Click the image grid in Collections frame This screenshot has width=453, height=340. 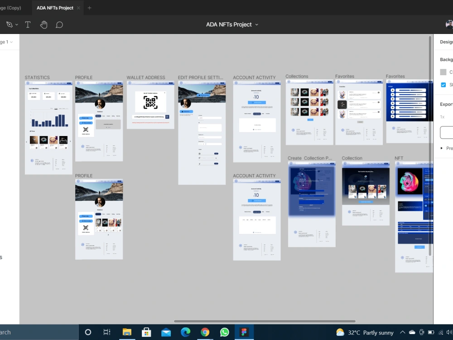point(309,102)
